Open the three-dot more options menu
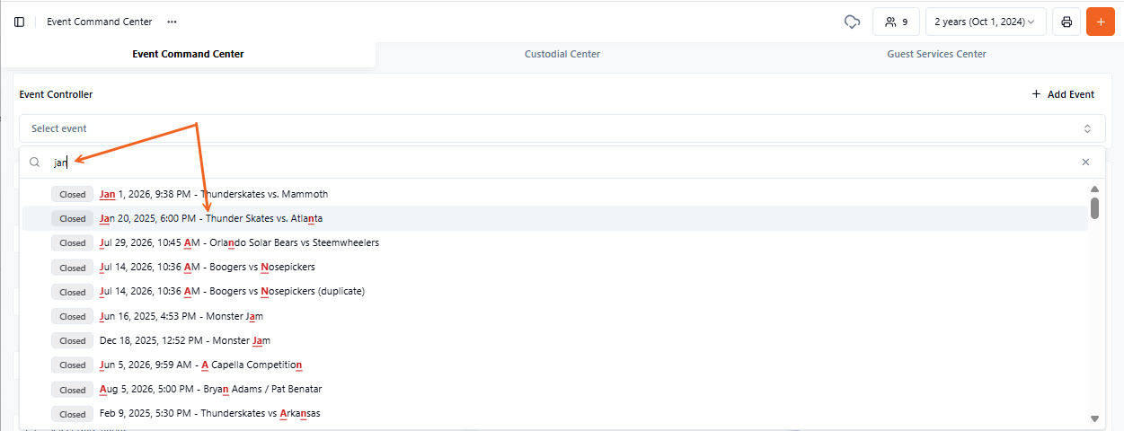 pos(172,22)
